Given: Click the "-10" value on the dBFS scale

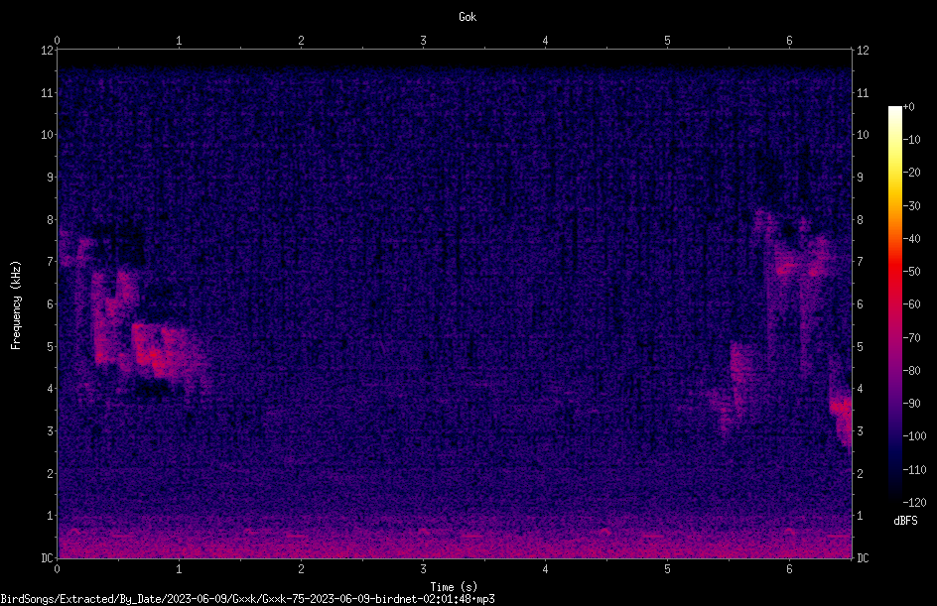Looking at the screenshot, I should pyautogui.click(x=911, y=140).
